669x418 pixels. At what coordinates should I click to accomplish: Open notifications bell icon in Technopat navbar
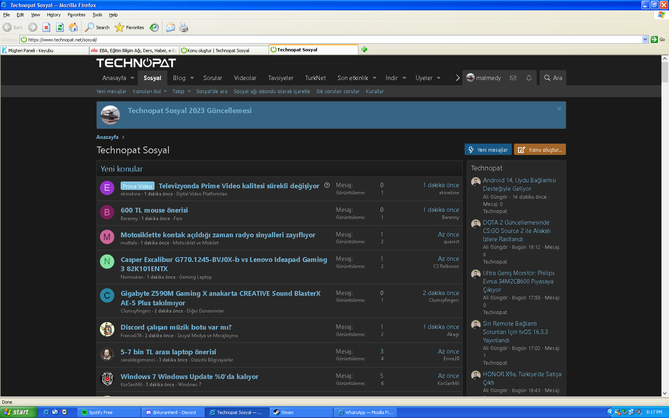click(529, 78)
